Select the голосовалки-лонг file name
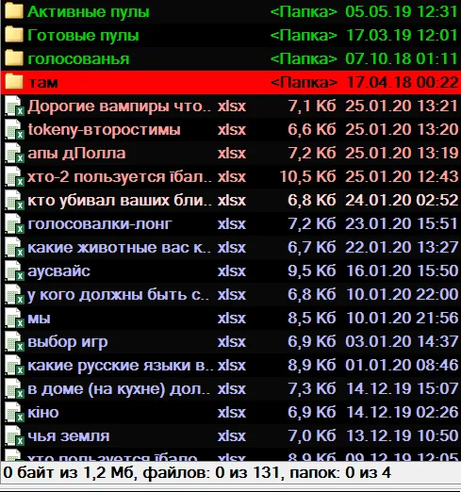Viewport: 461px width, 492px height. (100, 224)
